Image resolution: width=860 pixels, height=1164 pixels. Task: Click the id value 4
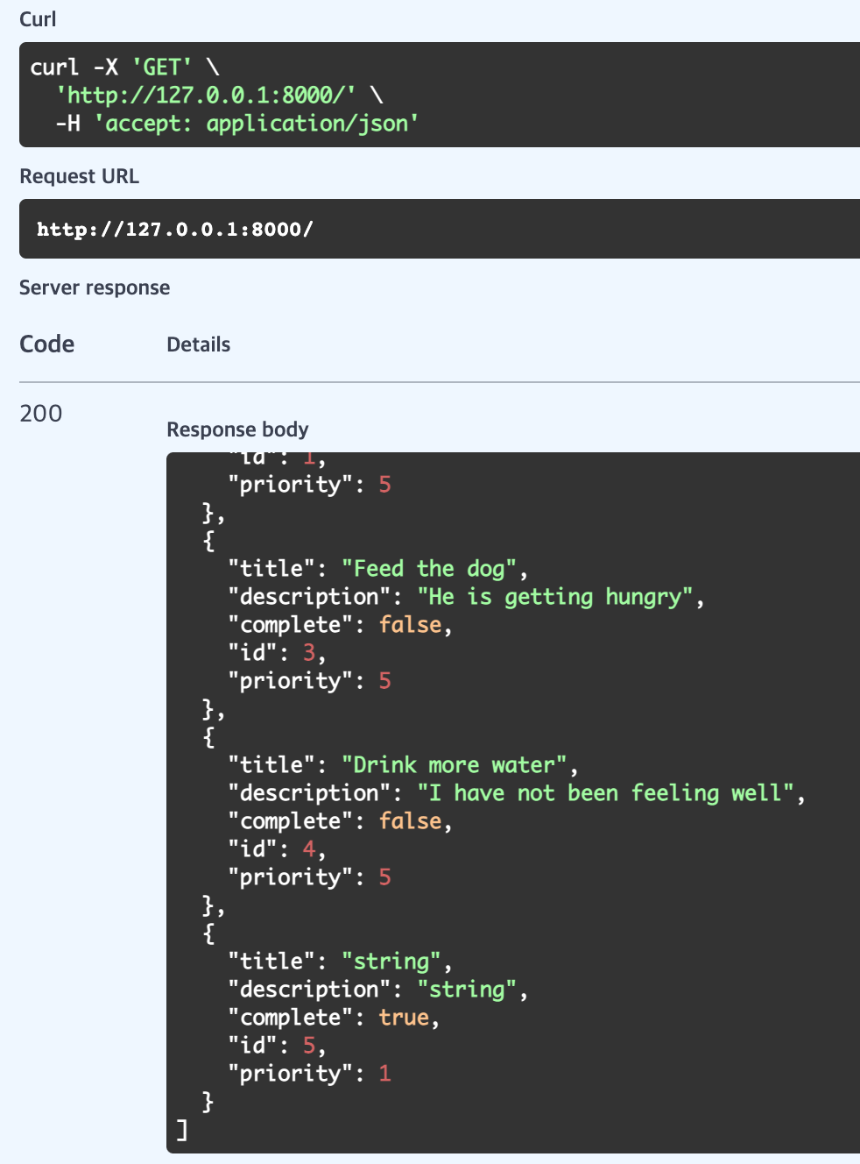pos(309,849)
